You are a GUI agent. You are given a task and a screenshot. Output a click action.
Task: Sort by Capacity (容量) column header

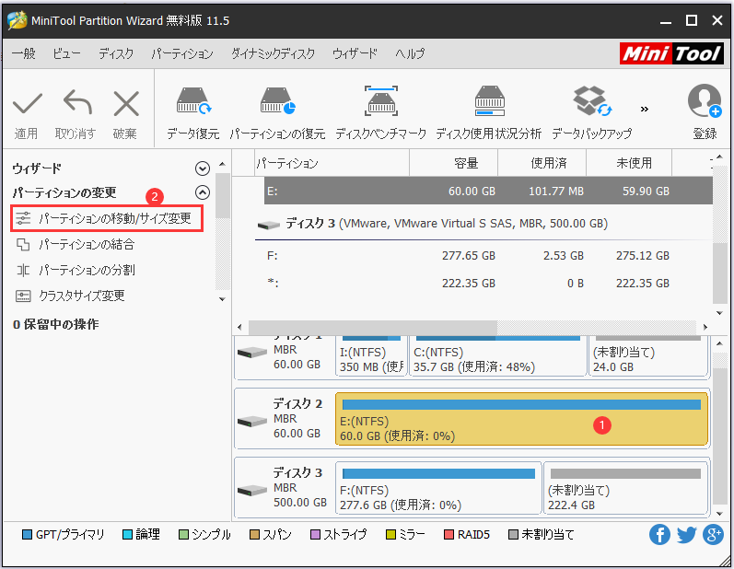tap(454, 163)
